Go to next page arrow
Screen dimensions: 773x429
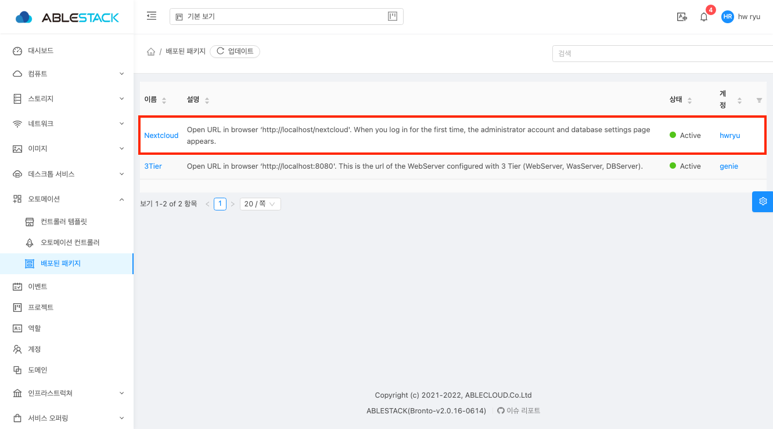(233, 204)
